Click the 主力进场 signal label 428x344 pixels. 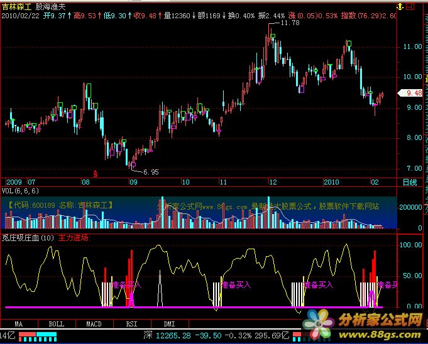click(x=74, y=238)
